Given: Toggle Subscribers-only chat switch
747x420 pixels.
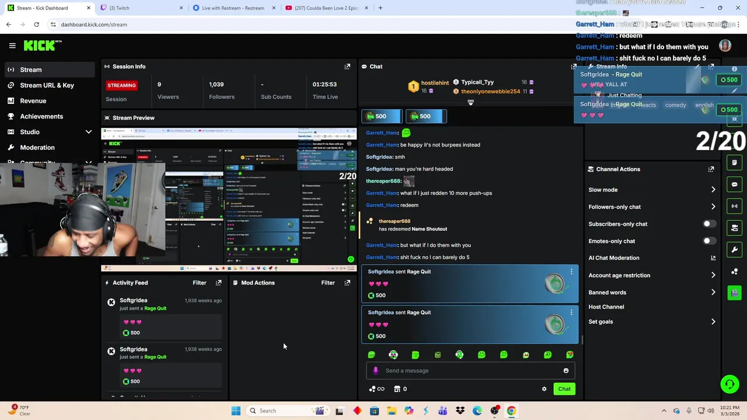Looking at the screenshot, I should coord(709,224).
